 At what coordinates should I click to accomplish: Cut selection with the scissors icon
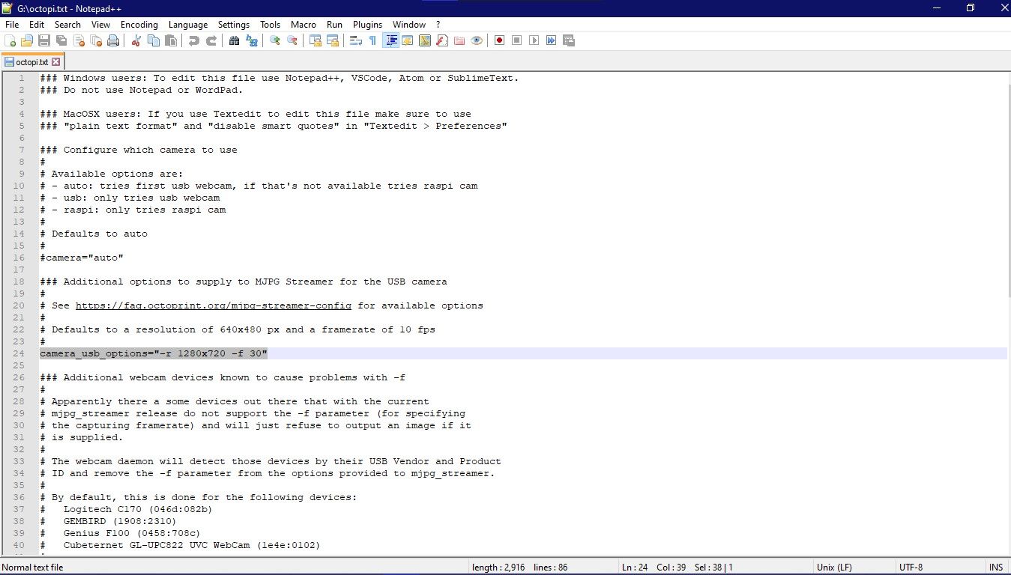(136, 40)
